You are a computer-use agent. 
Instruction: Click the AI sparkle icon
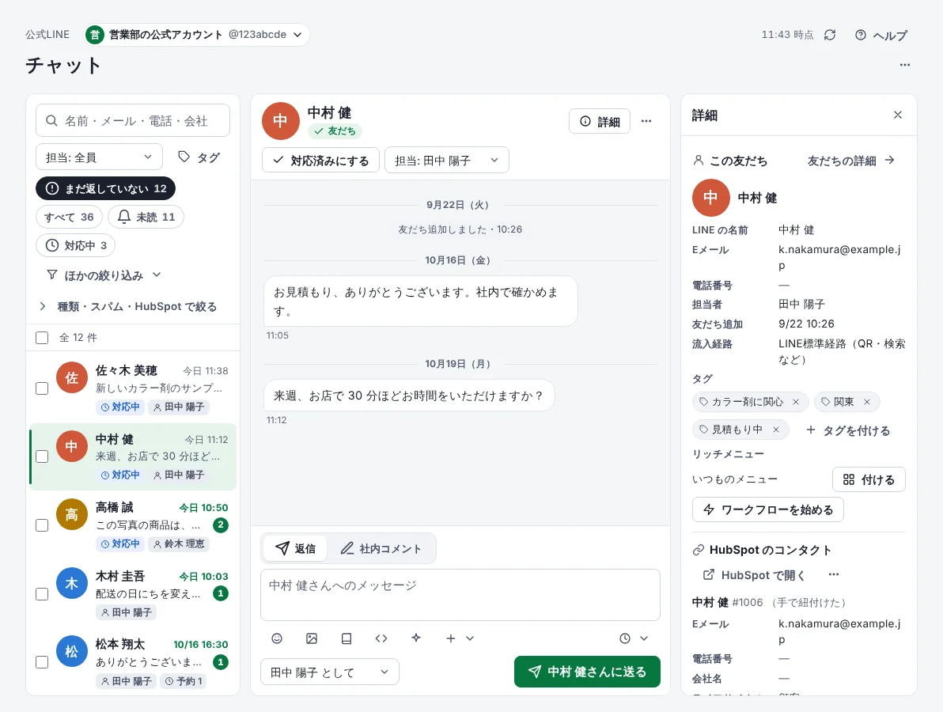tap(416, 638)
